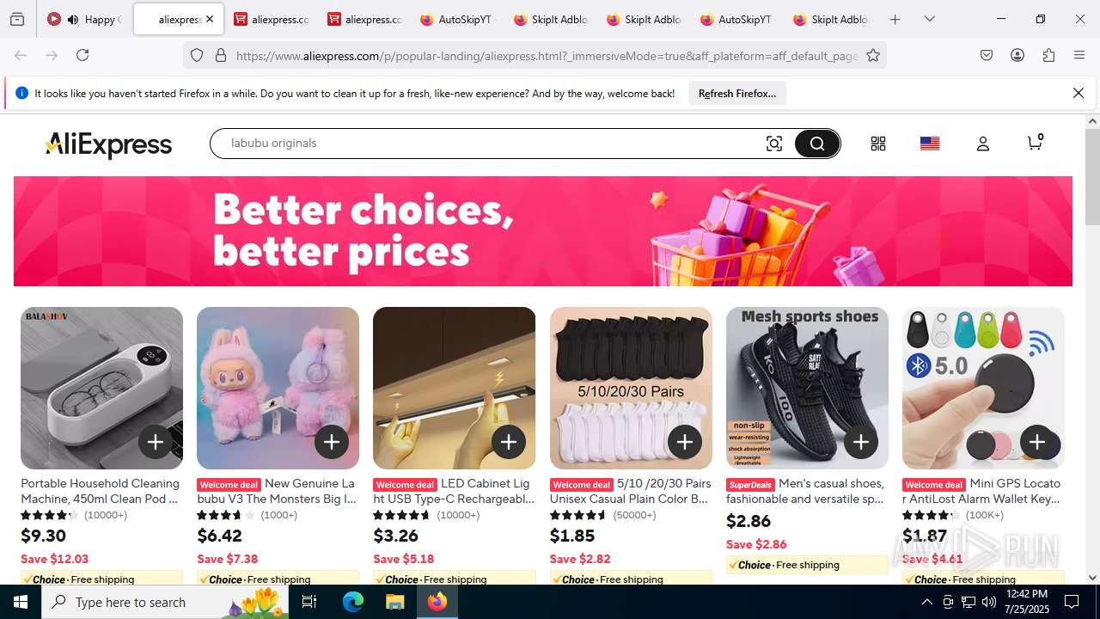Add the LED Cabinet Light to cart
The image size is (1100, 619).
(x=508, y=442)
